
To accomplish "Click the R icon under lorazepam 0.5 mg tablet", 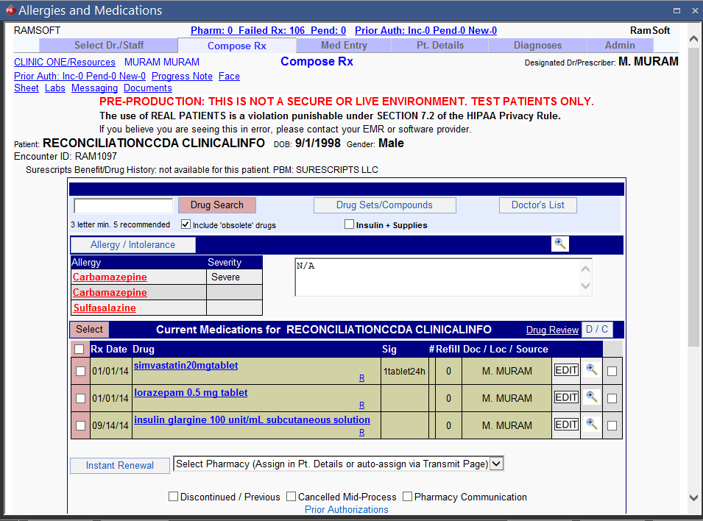I will (x=361, y=405).
